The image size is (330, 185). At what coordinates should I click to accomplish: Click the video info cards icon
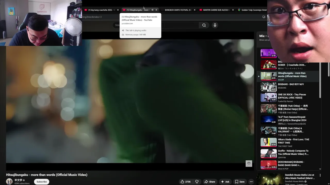tap(249, 164)
